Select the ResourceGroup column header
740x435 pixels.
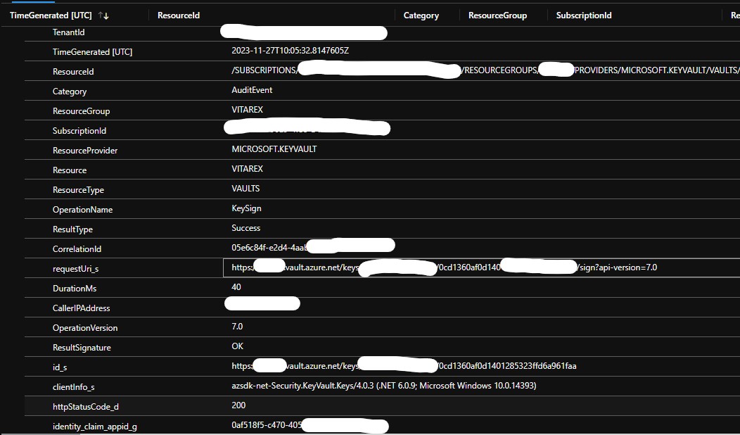tap(497, 15)
